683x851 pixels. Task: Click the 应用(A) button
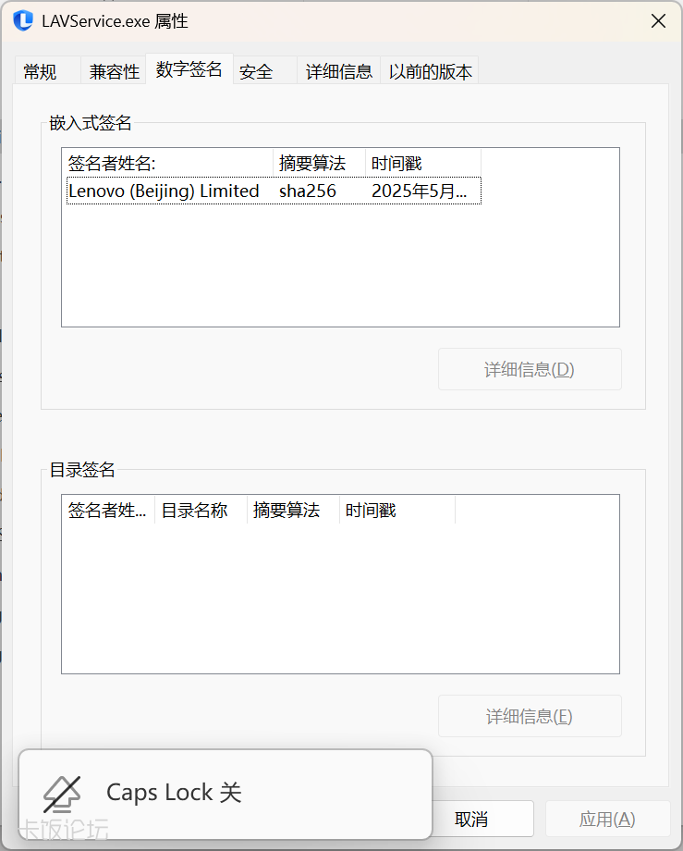coord(607,819)
